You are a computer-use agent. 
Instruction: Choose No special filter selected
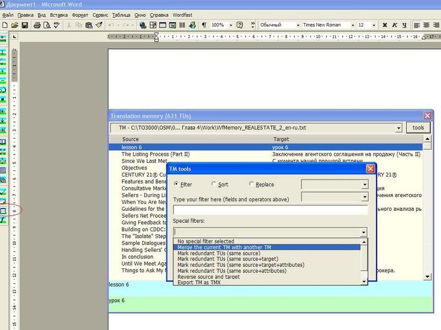point(267,241)
